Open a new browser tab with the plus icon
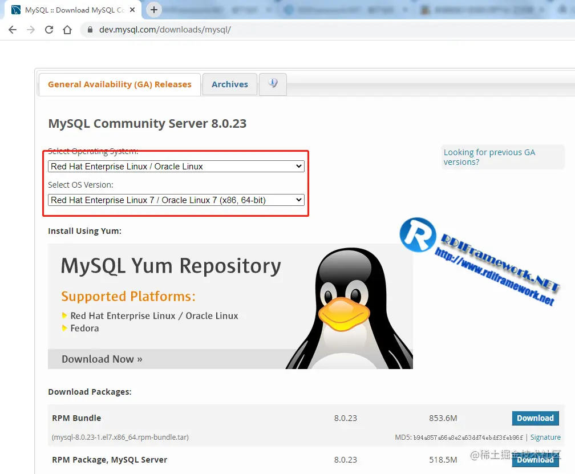Image resolution: width=575 pixels, height=474 pixels. tap(154, 10)
